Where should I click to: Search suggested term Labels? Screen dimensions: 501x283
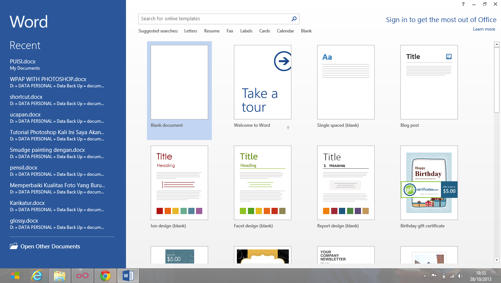tap(246, 31)
